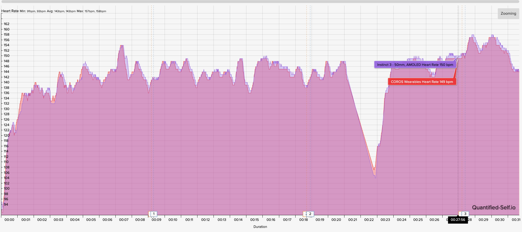Click the Min 91bpm, 93bpm value
This screenshot has width=522, height=232.
[x=33, y=11]
